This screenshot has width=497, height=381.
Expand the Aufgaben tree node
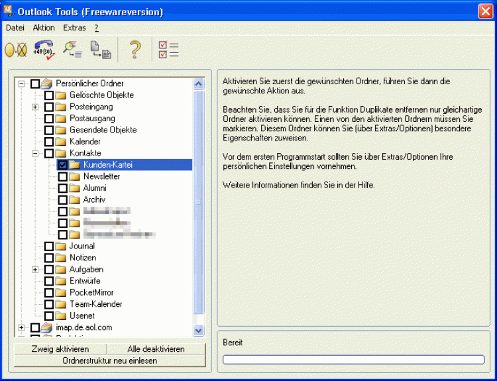point(35,270)
